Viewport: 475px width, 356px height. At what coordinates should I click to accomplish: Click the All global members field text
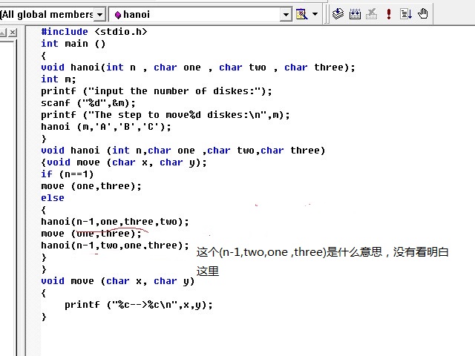[x=46, y=14]
